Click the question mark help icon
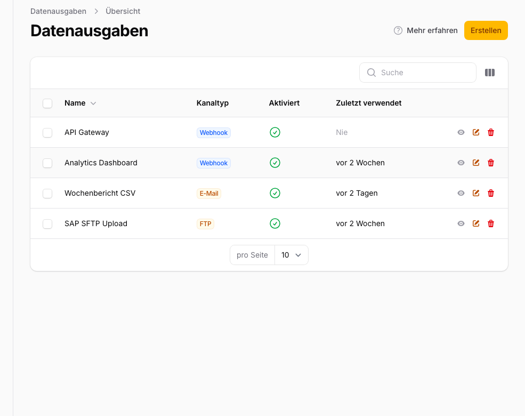525x416 pixels. click(x=398, y=30)
